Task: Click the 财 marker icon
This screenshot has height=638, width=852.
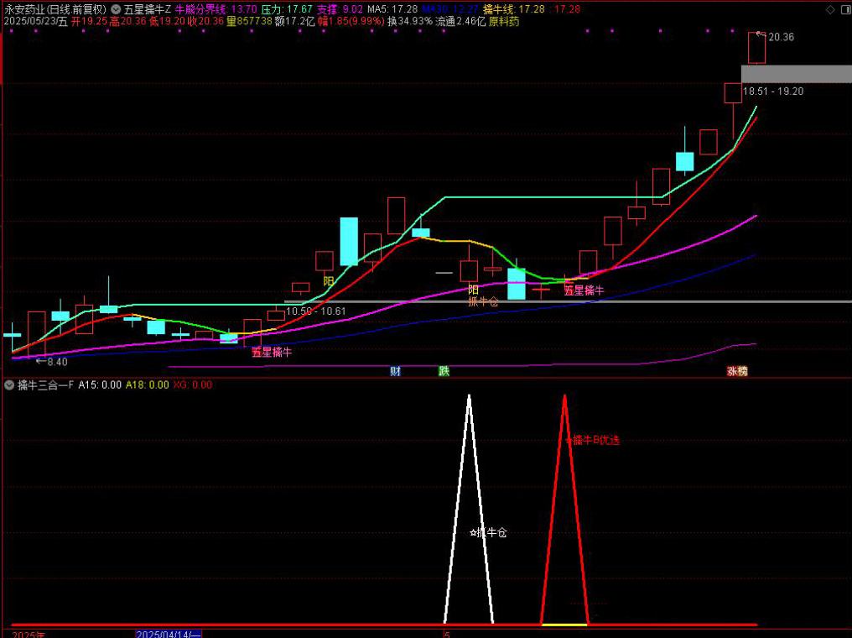Action: (395, 371)
